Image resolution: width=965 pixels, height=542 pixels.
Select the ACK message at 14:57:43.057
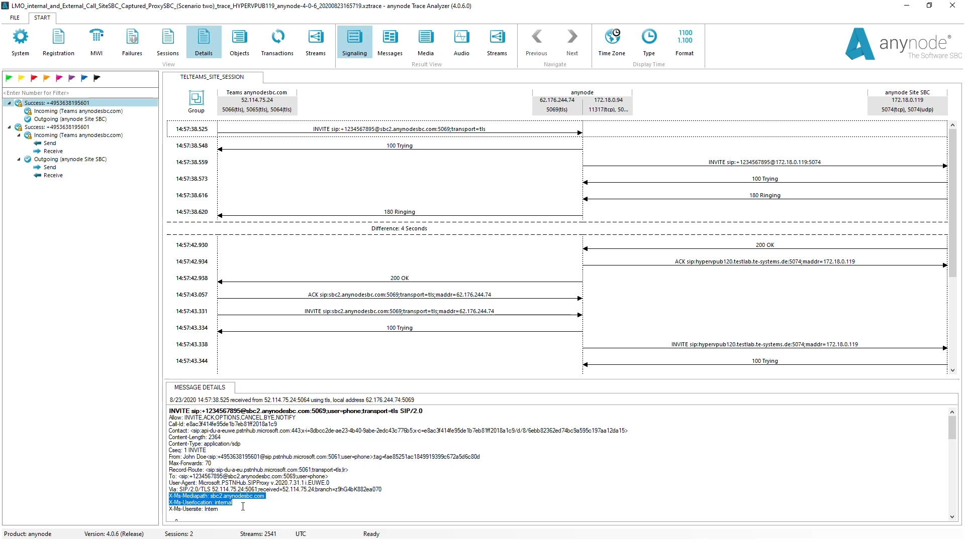click(399, 295)
